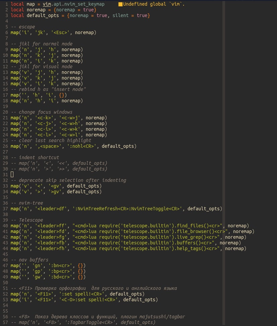Click '<leader>df' string on line 37

pyautogui.click(x=51, y=209)
